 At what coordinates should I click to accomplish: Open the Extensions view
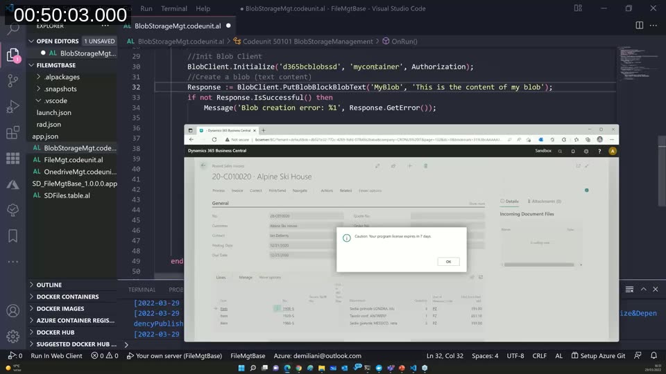pyautogui.click(x=12, y=132)
